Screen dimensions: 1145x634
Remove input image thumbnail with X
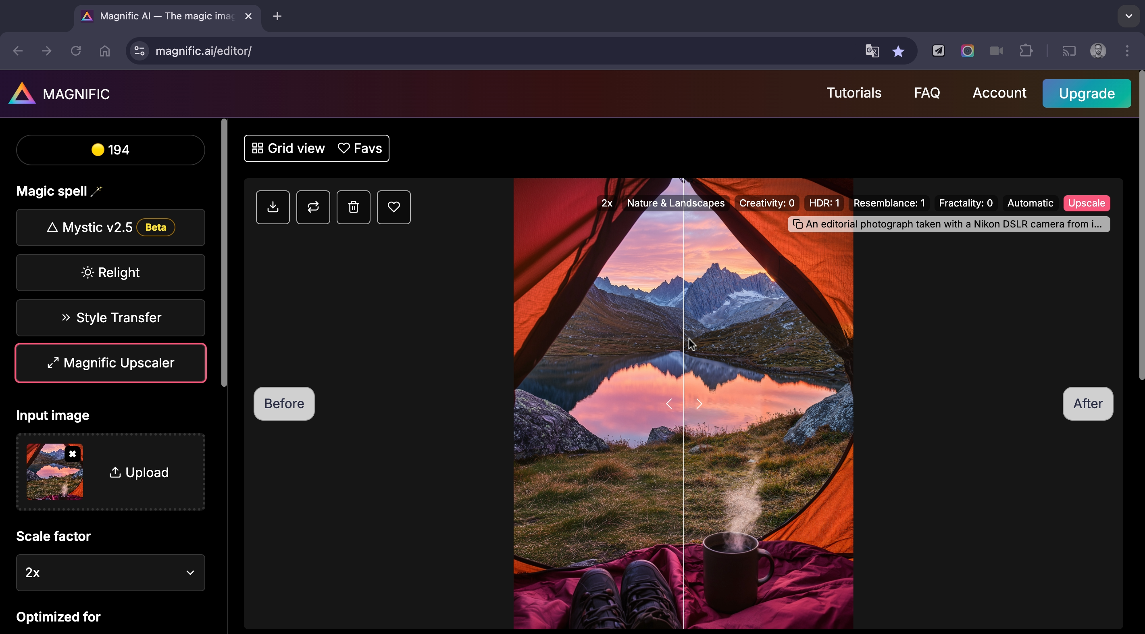[73, 454]
